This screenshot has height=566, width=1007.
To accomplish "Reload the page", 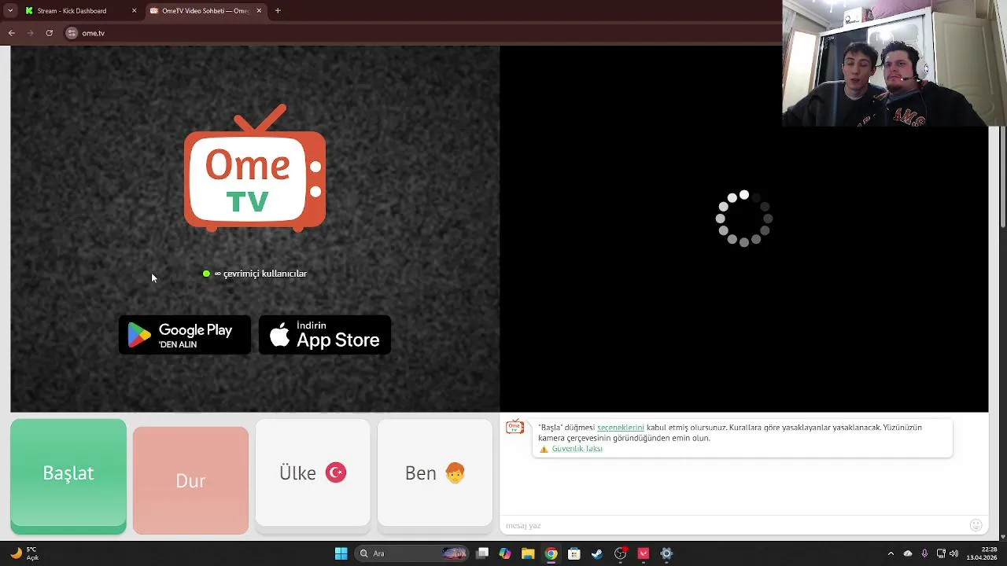I will tap(50, 33).
